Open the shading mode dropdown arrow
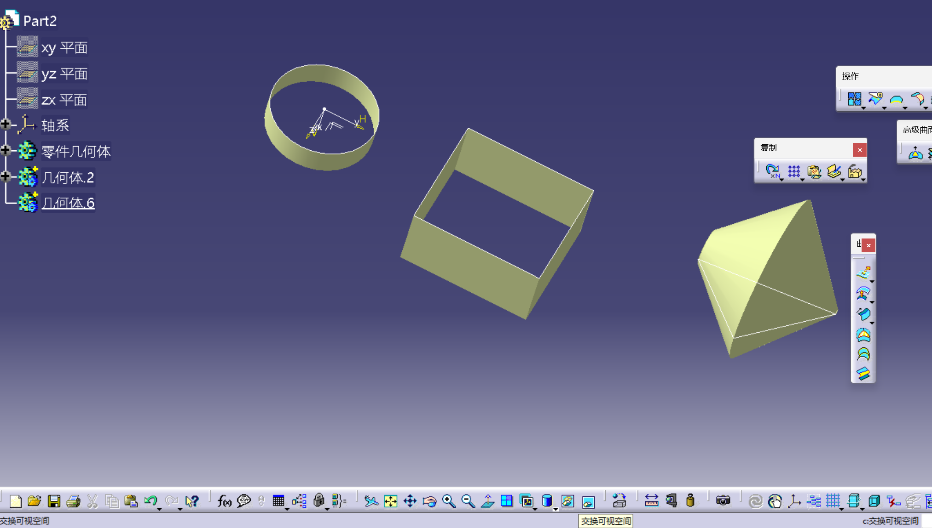 pos(556,509)
